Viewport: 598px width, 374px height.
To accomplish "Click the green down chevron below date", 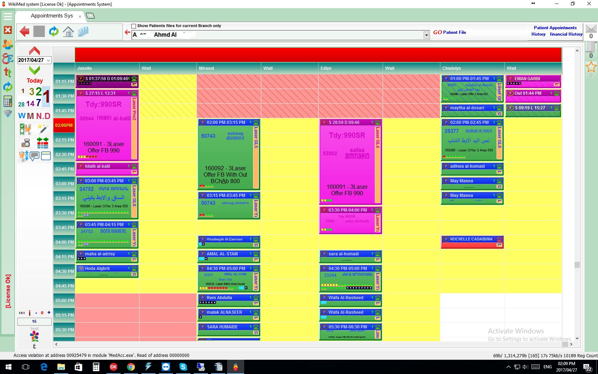I will (35, 70).
